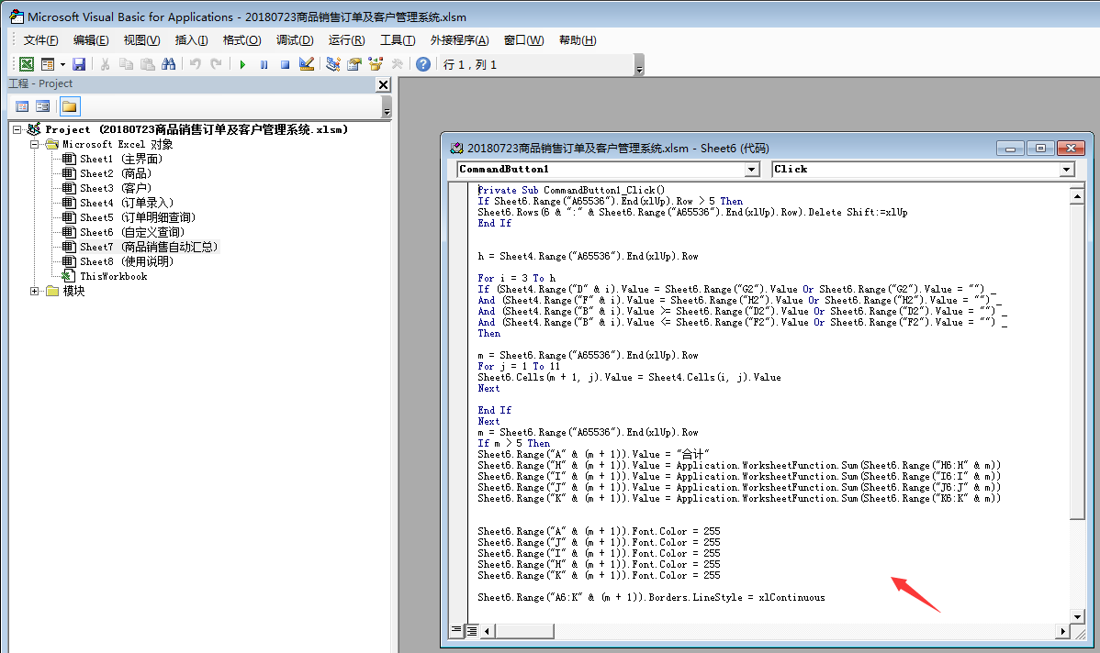This screenshot has width=1100, height=653.
Task: Open the Insert UserForm dropdown arrow
Action: tap(62, 64)
